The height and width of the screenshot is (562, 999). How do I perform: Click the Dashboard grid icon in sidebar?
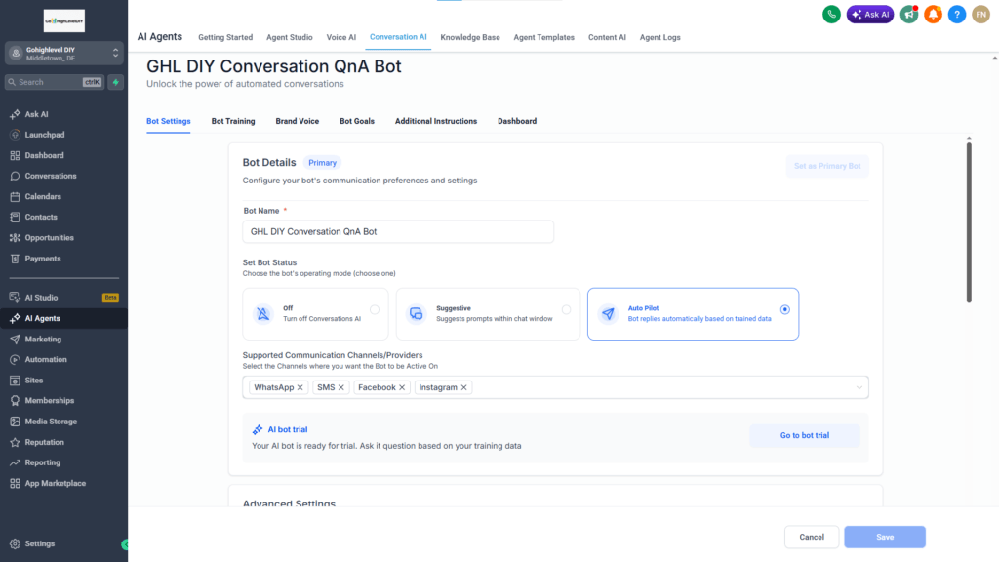click(x=16, y=155)
